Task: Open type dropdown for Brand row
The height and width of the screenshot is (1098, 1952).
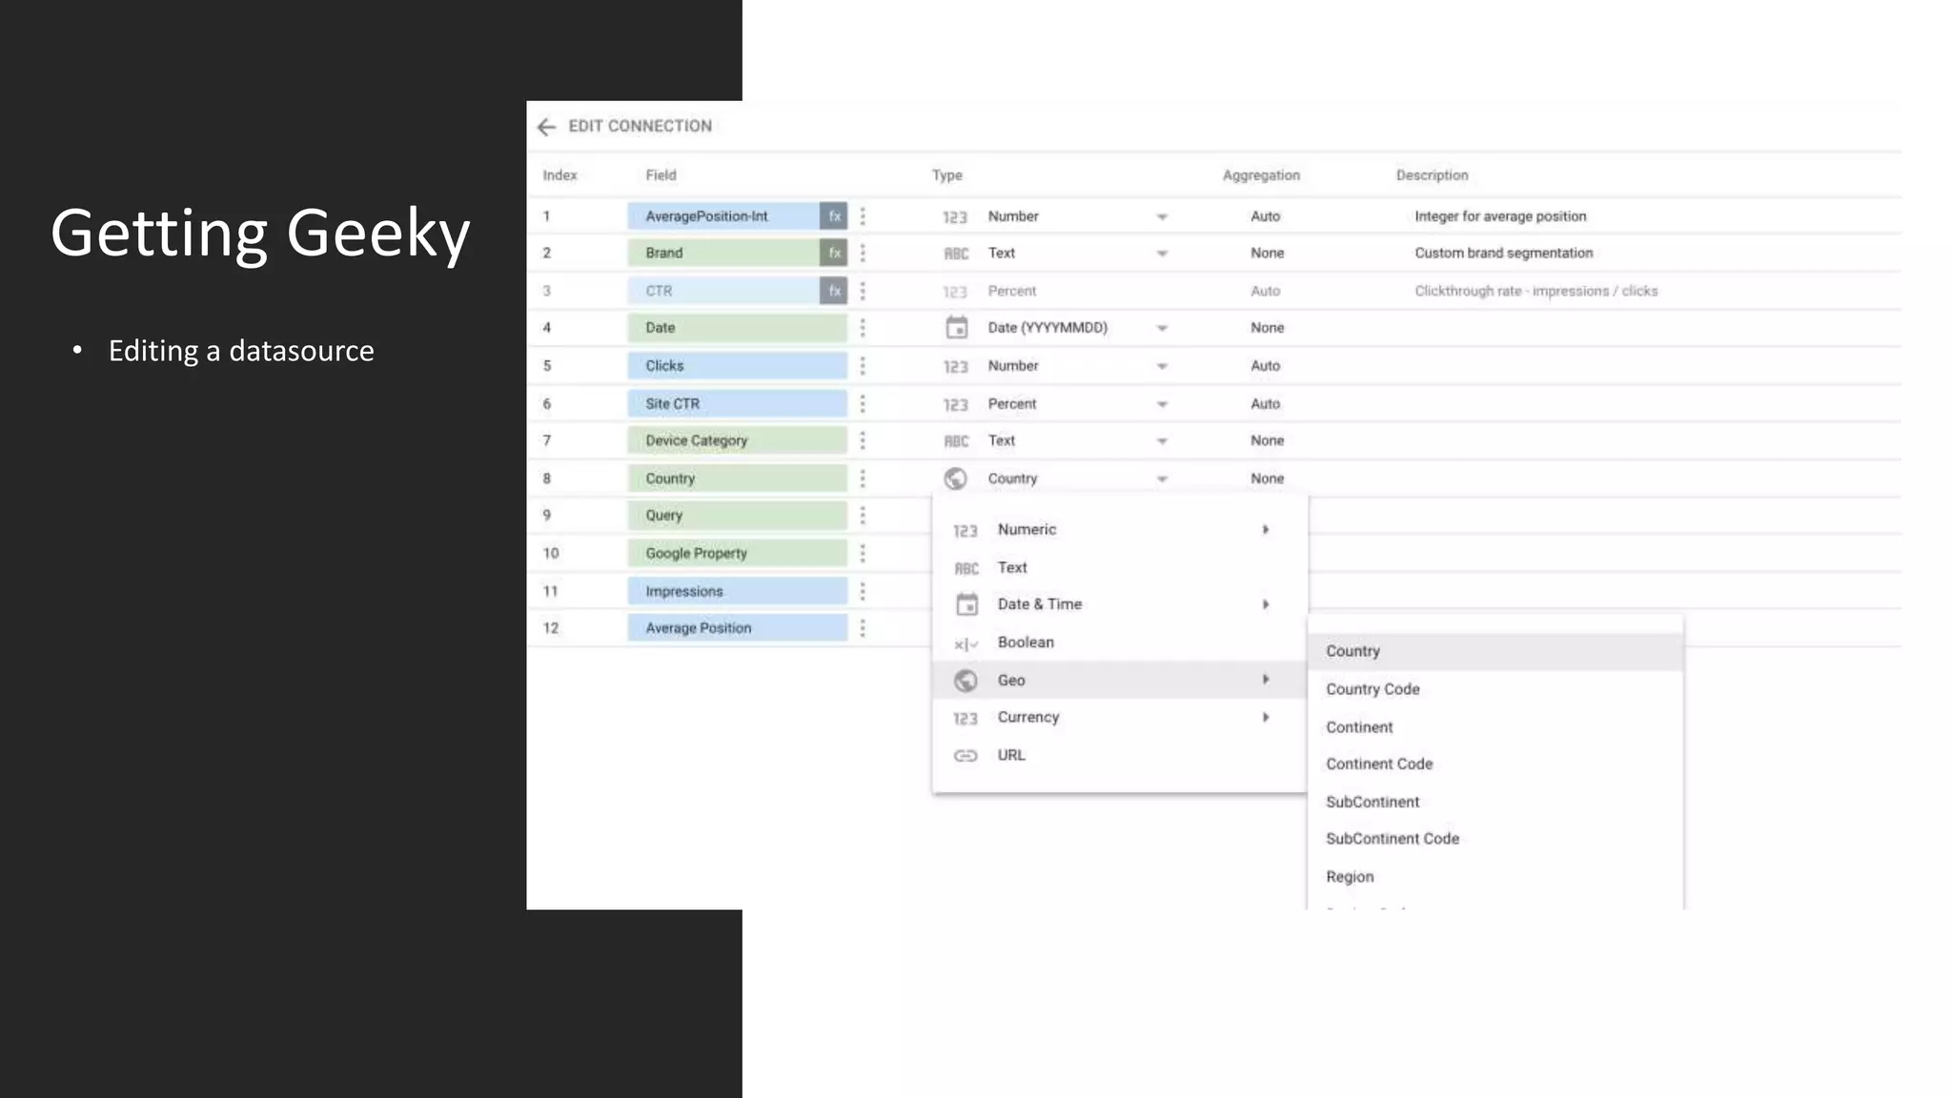Action: pos(1162,254)
